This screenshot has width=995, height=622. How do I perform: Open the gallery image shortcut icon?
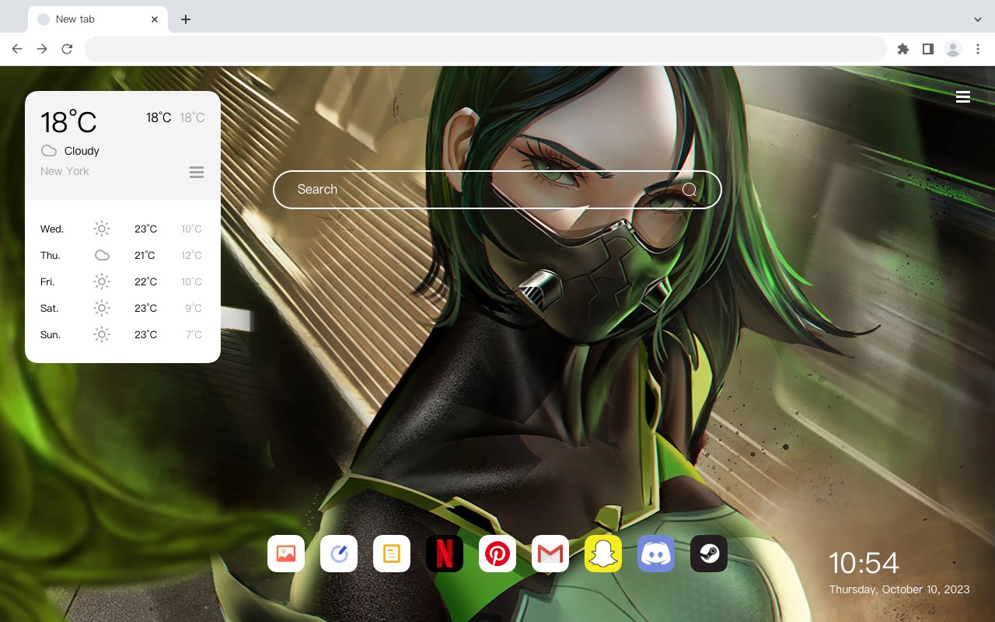click(x=286, y=554)
